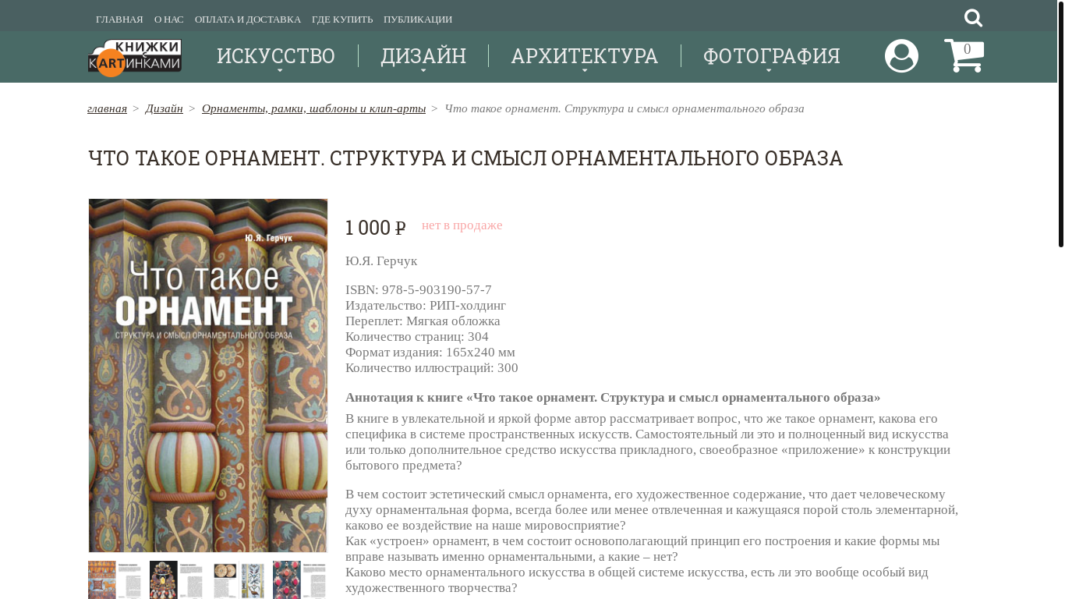The width and height of the screenshot is (1065, 599).
Task: Open the main book cover image
Action: coord(208,375)
